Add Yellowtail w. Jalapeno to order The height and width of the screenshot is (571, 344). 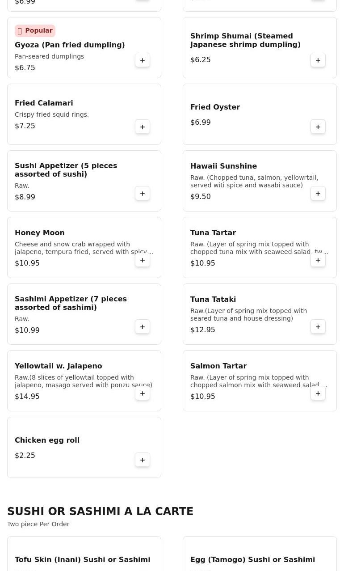tap(143, 393)
